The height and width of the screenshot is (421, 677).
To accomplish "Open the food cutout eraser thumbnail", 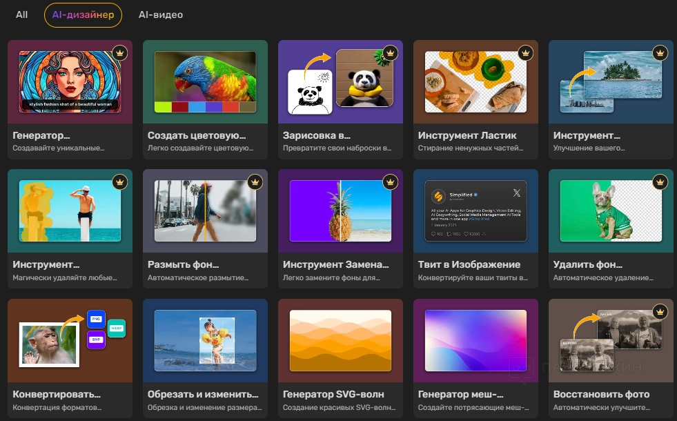I will click(475, 81).
